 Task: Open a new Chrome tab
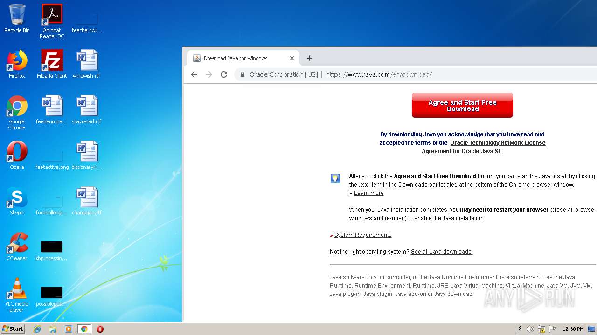pyautogui.click(x=309, y=58)
